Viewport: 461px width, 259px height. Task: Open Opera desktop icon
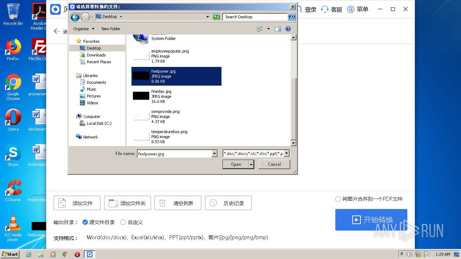pos(13,120)
